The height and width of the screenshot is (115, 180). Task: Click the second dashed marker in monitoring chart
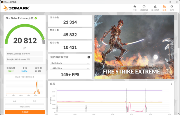[126, 100]
